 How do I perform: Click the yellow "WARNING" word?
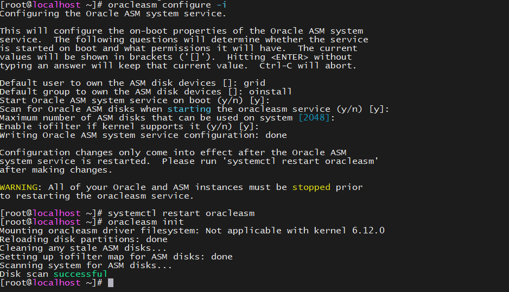point(18,187)
